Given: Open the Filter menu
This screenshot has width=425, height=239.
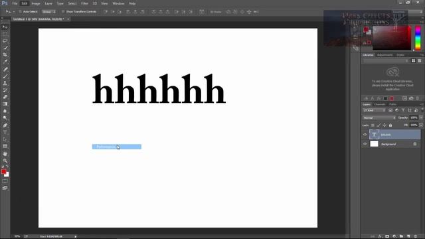Looking at the screenshot, I should coord(84,3).
